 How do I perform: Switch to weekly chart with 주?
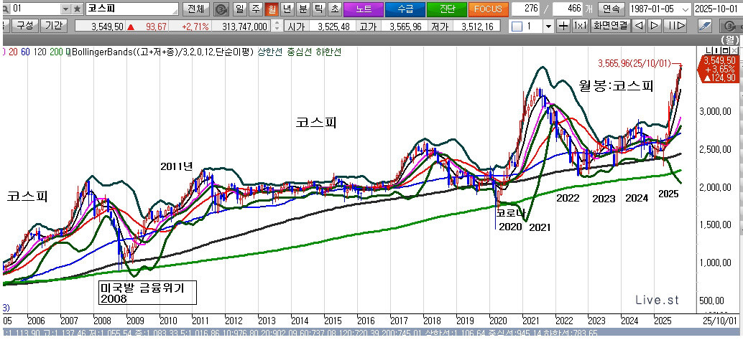[255, 9]
